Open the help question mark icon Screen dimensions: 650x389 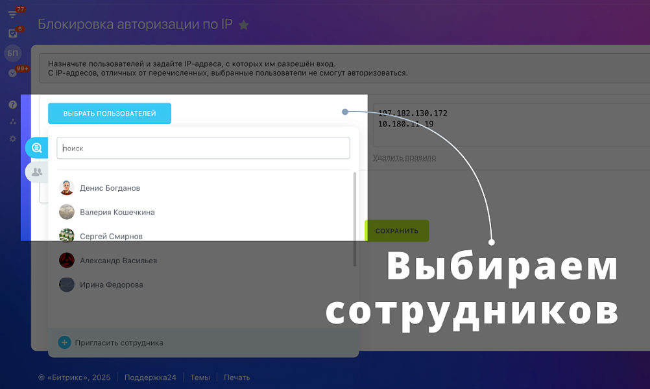(x=12, y=104)
